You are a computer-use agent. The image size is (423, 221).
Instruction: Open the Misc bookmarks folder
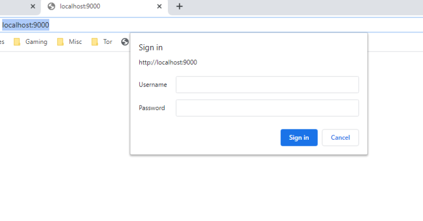tap(69, 42)
